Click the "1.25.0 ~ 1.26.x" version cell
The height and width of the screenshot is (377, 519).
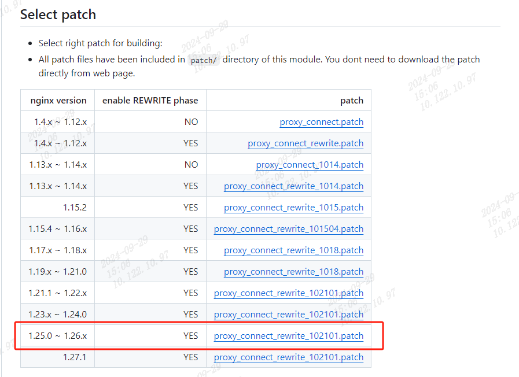(x=58, y=336)
